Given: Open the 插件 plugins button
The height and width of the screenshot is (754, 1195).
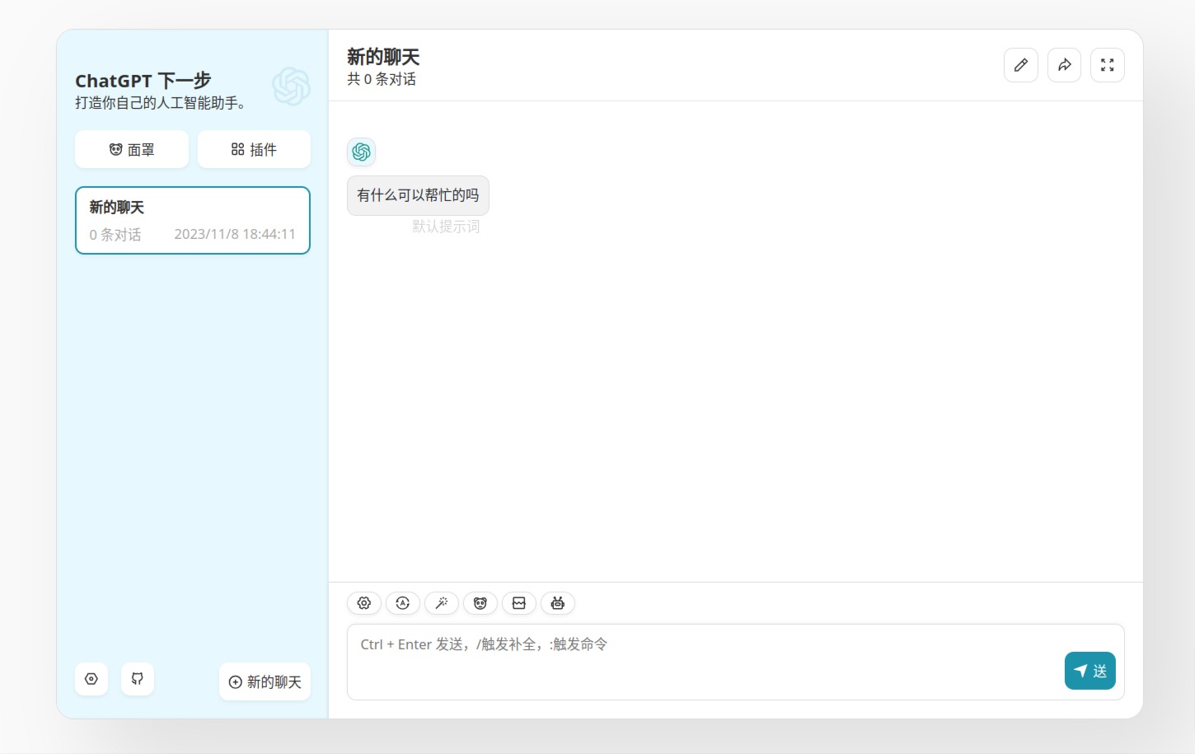Looking at the screenshot, I should coord(254,149).
